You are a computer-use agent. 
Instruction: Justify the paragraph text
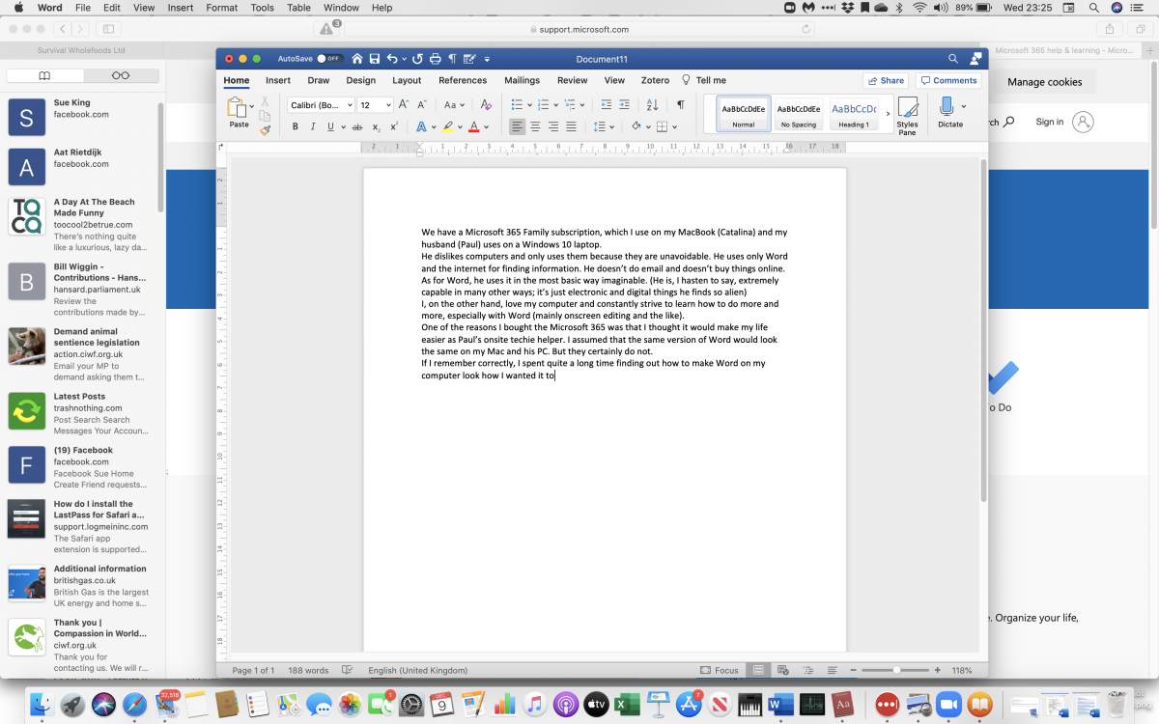[571, 126]
